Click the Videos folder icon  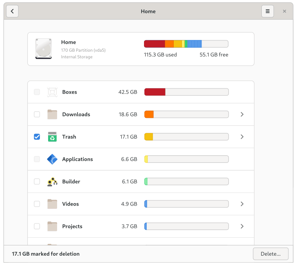click(52, 204)
